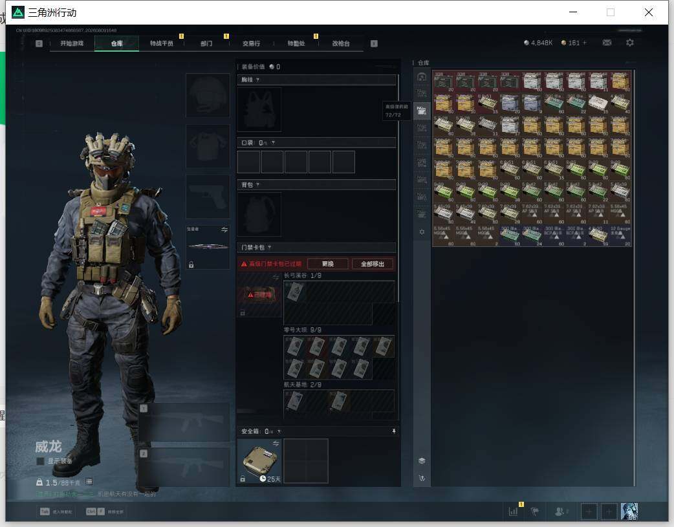Switch to the 特勤处 tab
This screenshot has height=527, width=674.
pos(296,43)
